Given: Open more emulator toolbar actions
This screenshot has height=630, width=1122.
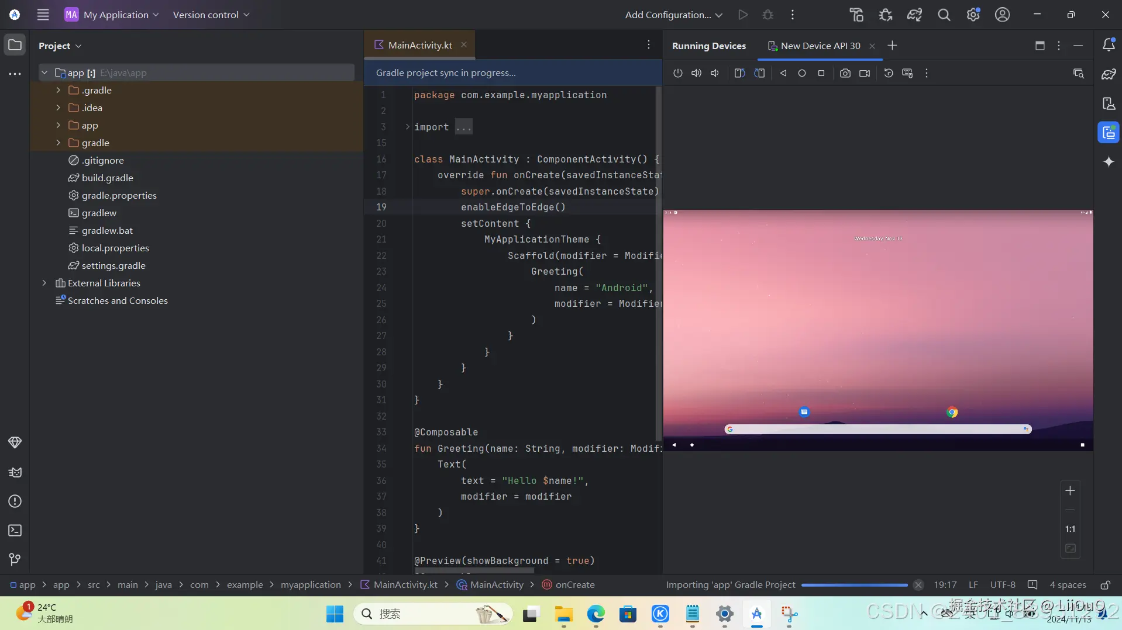Looking at the screenshot, I should 927,73.
